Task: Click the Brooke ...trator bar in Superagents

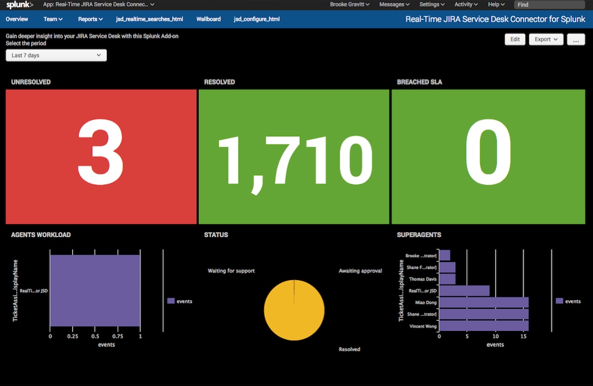Action: coord(445,255)
